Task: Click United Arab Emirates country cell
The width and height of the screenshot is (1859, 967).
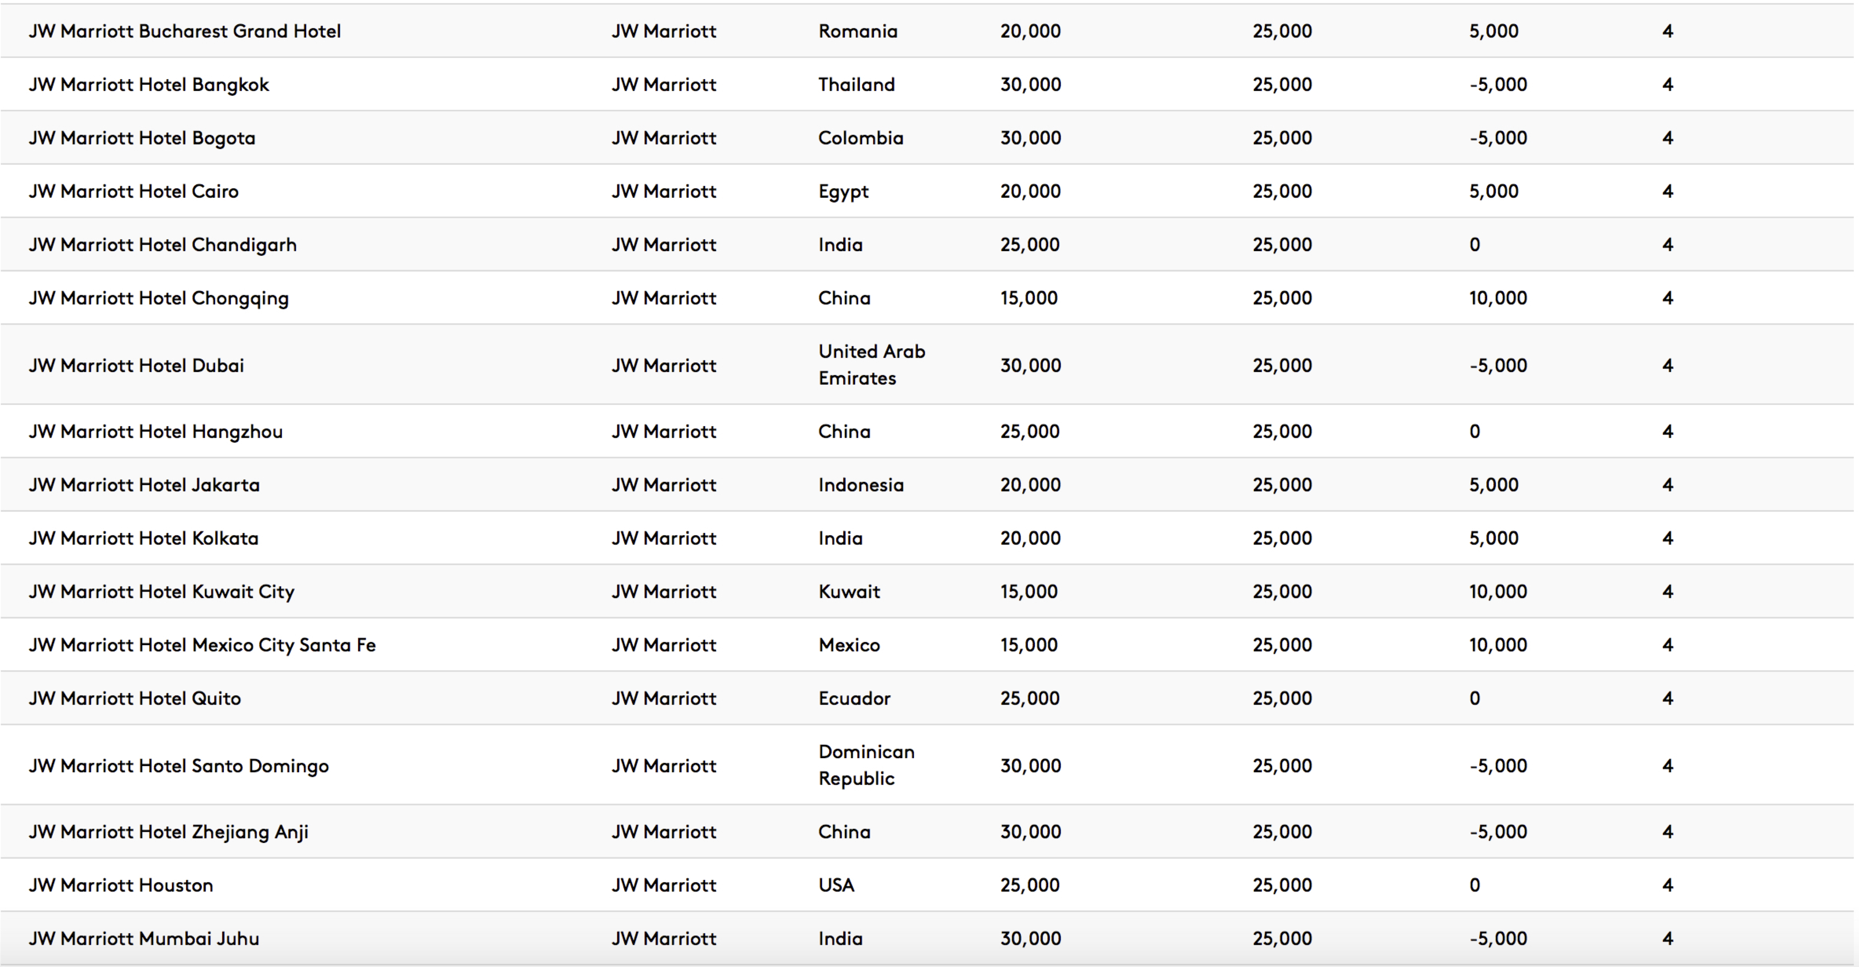Action: (x=872, y=364)
